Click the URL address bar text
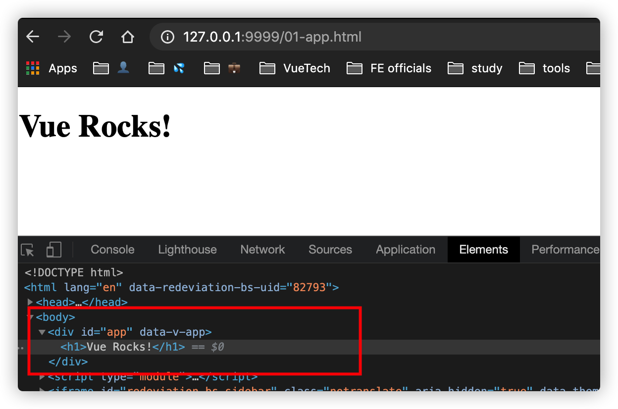 [x=272, y=37]
